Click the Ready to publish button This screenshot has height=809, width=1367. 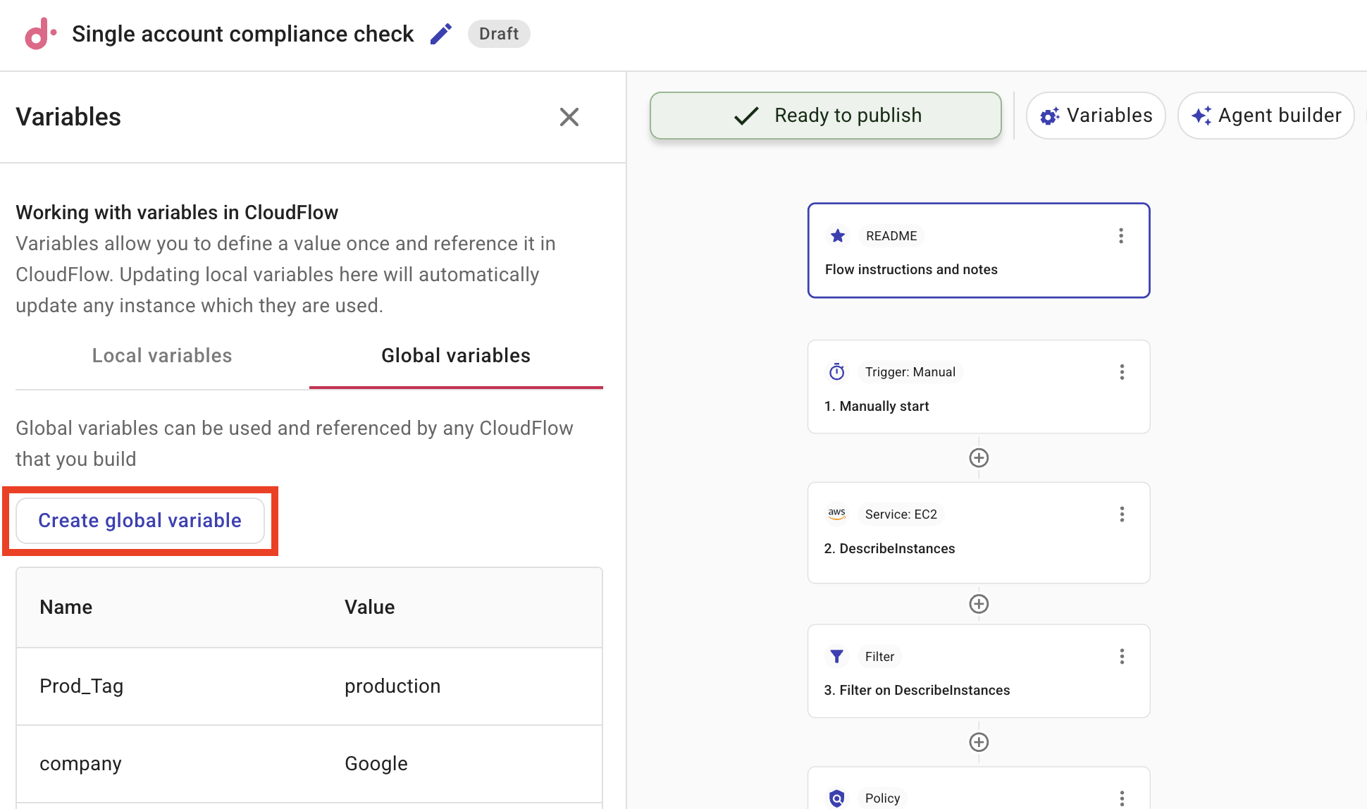[x=825, y=115]
